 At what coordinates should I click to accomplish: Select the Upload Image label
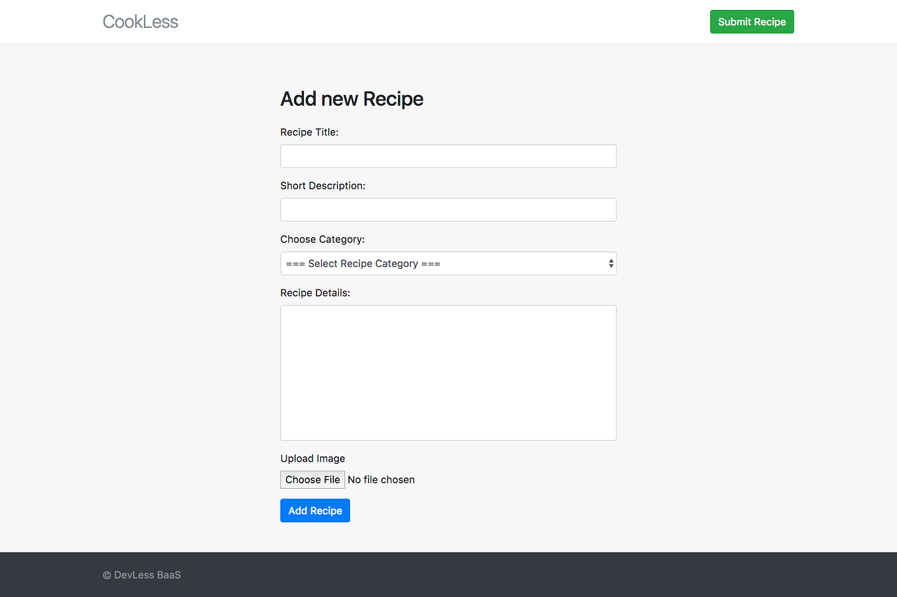point(312,458)
